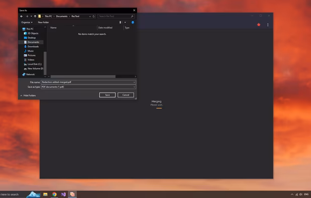Open the blue Help icon
311x198 pixels.
click(x=133, y=23)
